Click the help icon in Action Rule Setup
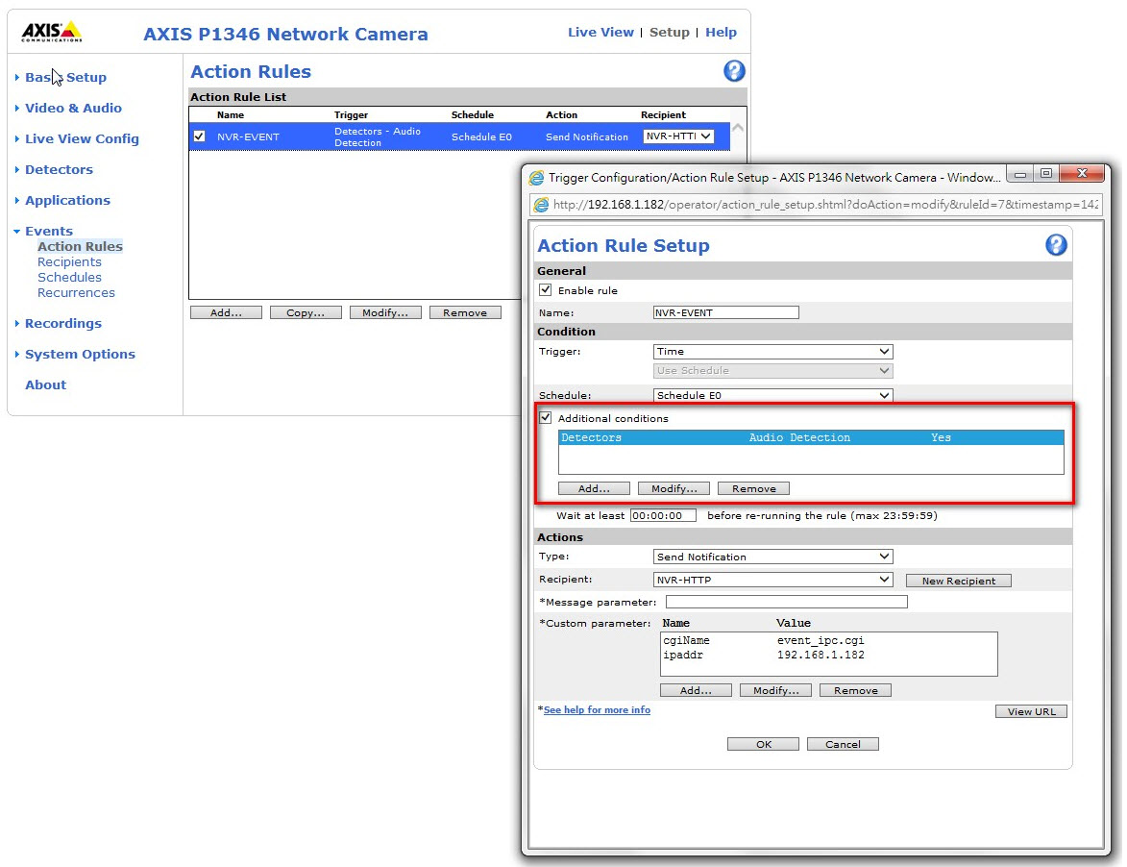Image resolution: width=1127 pixels, height=867 pixels. tap(1056, 245)
